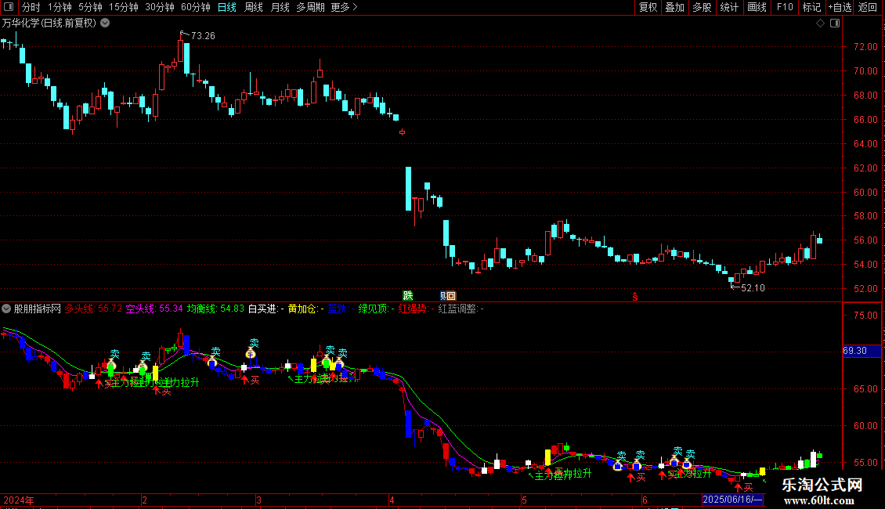The width and height of the screenshot is (885, 509).
Task: Switch to 分时 intraday view
Action: [x=31, y=7]
